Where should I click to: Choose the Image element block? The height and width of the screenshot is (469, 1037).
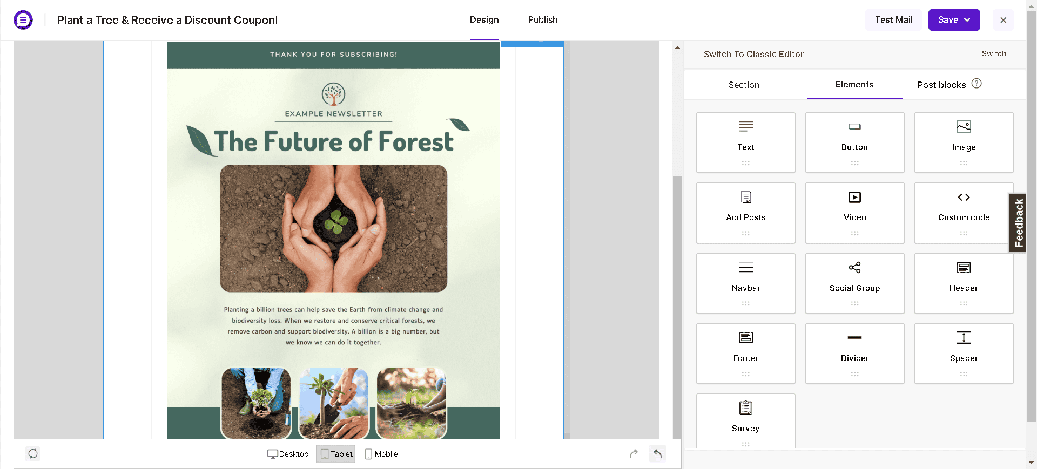click(964, 142)
